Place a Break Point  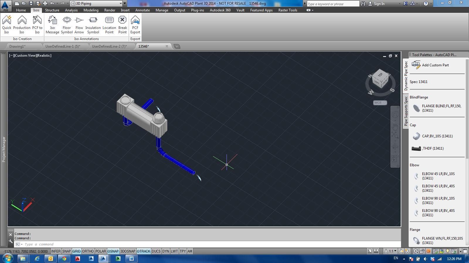click(x=122, y=25)
